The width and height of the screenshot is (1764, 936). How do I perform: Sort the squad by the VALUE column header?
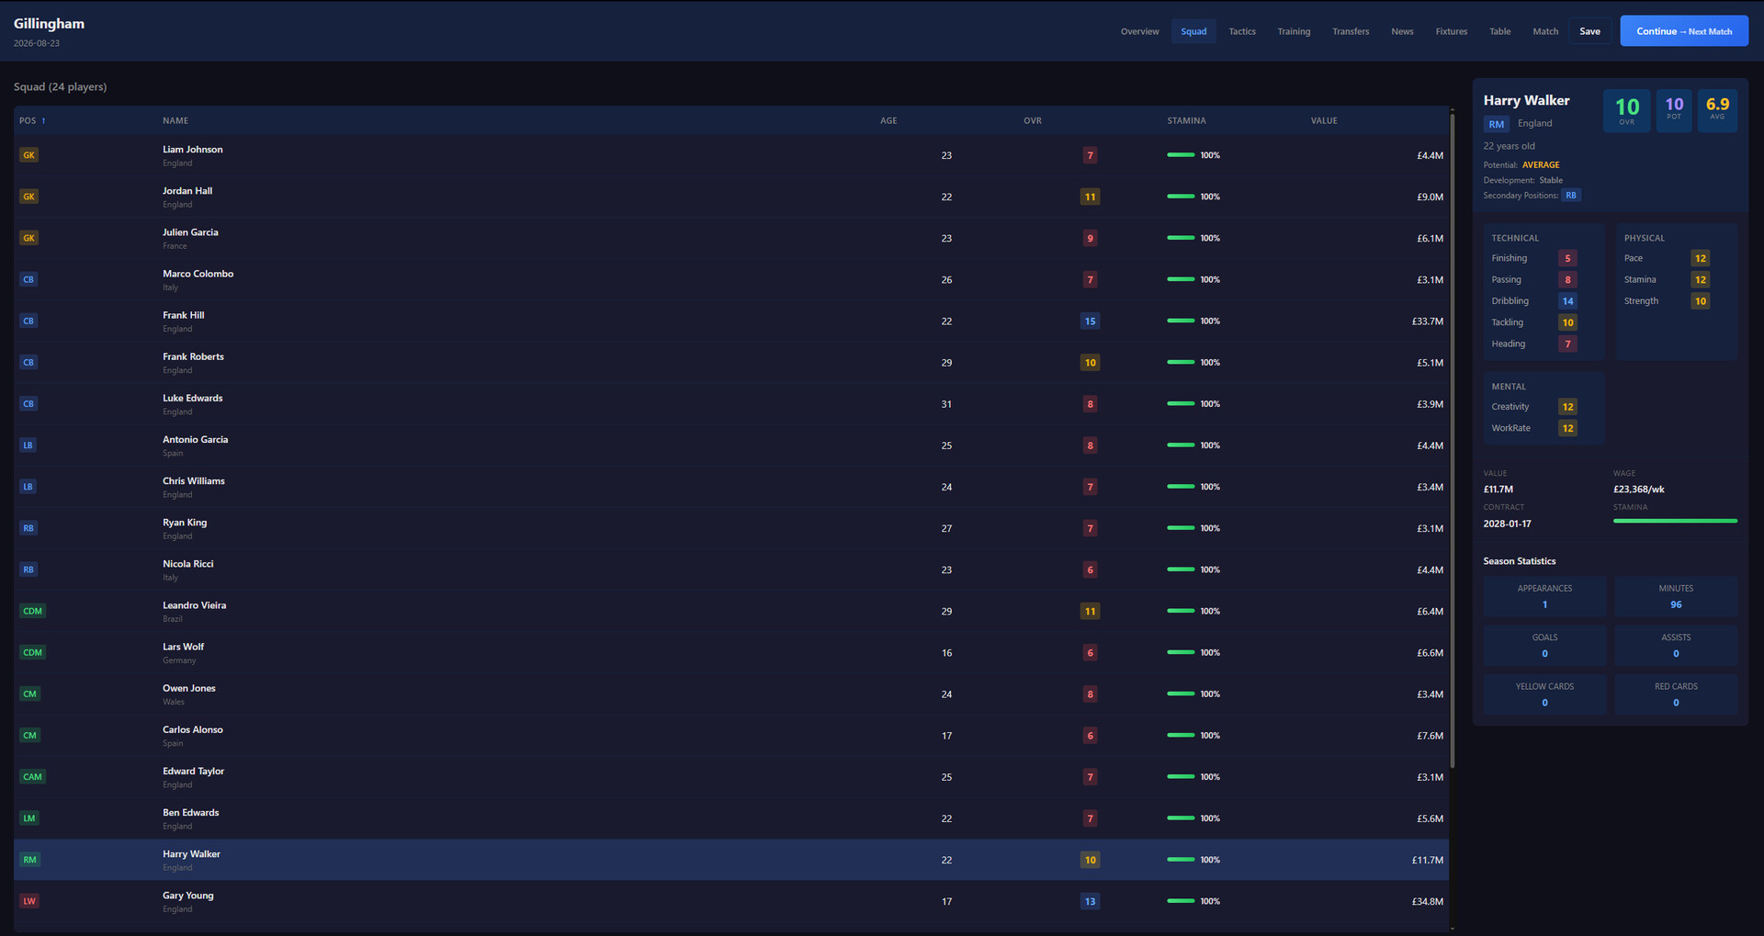[1323, 120]
